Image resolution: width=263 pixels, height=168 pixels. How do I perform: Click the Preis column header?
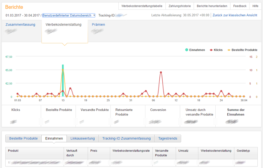click(x=99, y=153)
